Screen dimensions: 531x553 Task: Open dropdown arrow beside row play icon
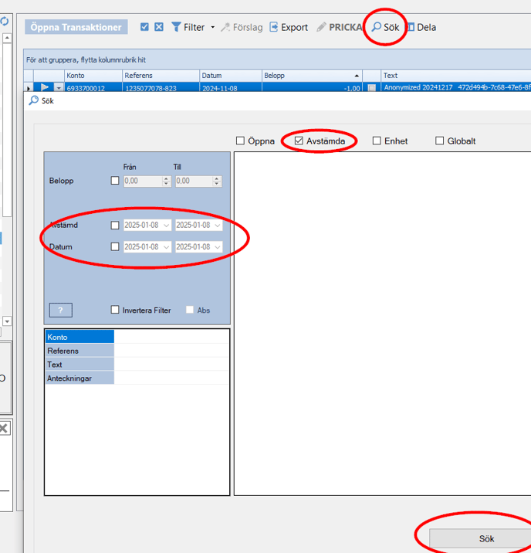[59, 88]
